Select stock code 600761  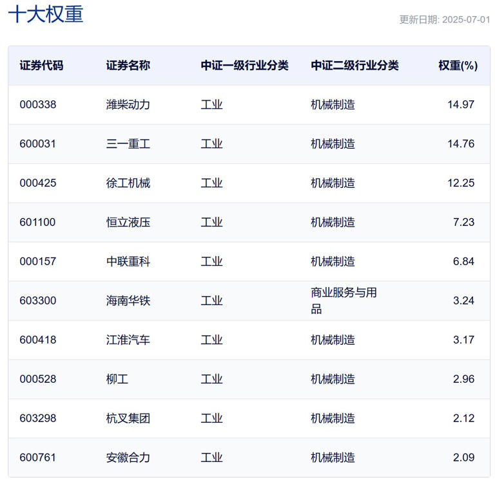(37, 457)
